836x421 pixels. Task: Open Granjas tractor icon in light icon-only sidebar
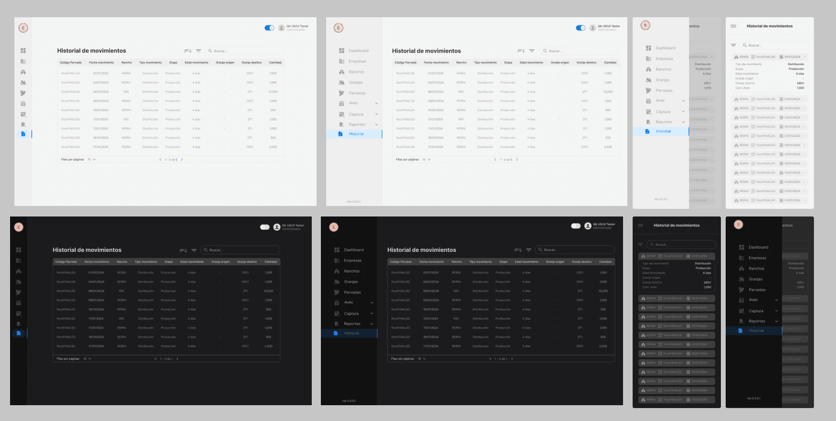click(x=23, y=82)
